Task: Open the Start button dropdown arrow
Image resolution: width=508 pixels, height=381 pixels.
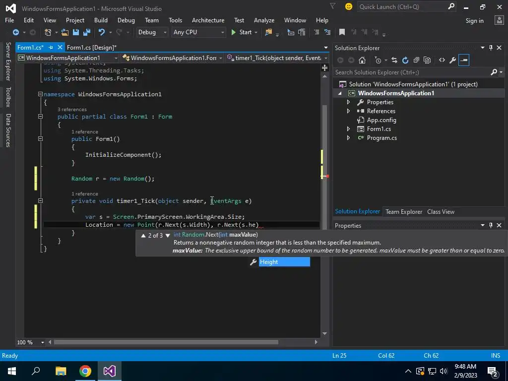Action: click(x=256, y=32)
